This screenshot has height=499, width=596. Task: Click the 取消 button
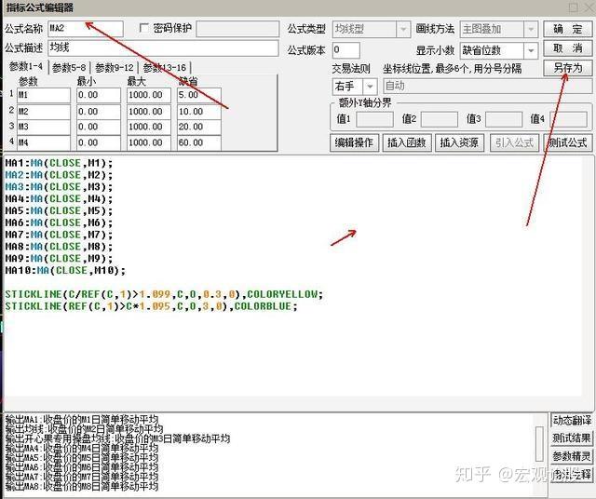click(567, 48)
